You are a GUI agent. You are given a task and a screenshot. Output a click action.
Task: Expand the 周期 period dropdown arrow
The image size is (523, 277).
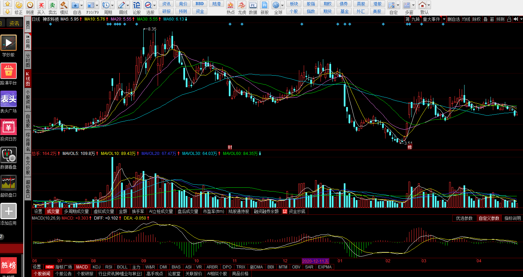pos(113,5)
